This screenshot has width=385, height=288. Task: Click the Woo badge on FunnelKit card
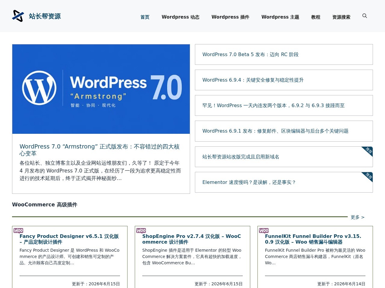(x=264, y=230)
